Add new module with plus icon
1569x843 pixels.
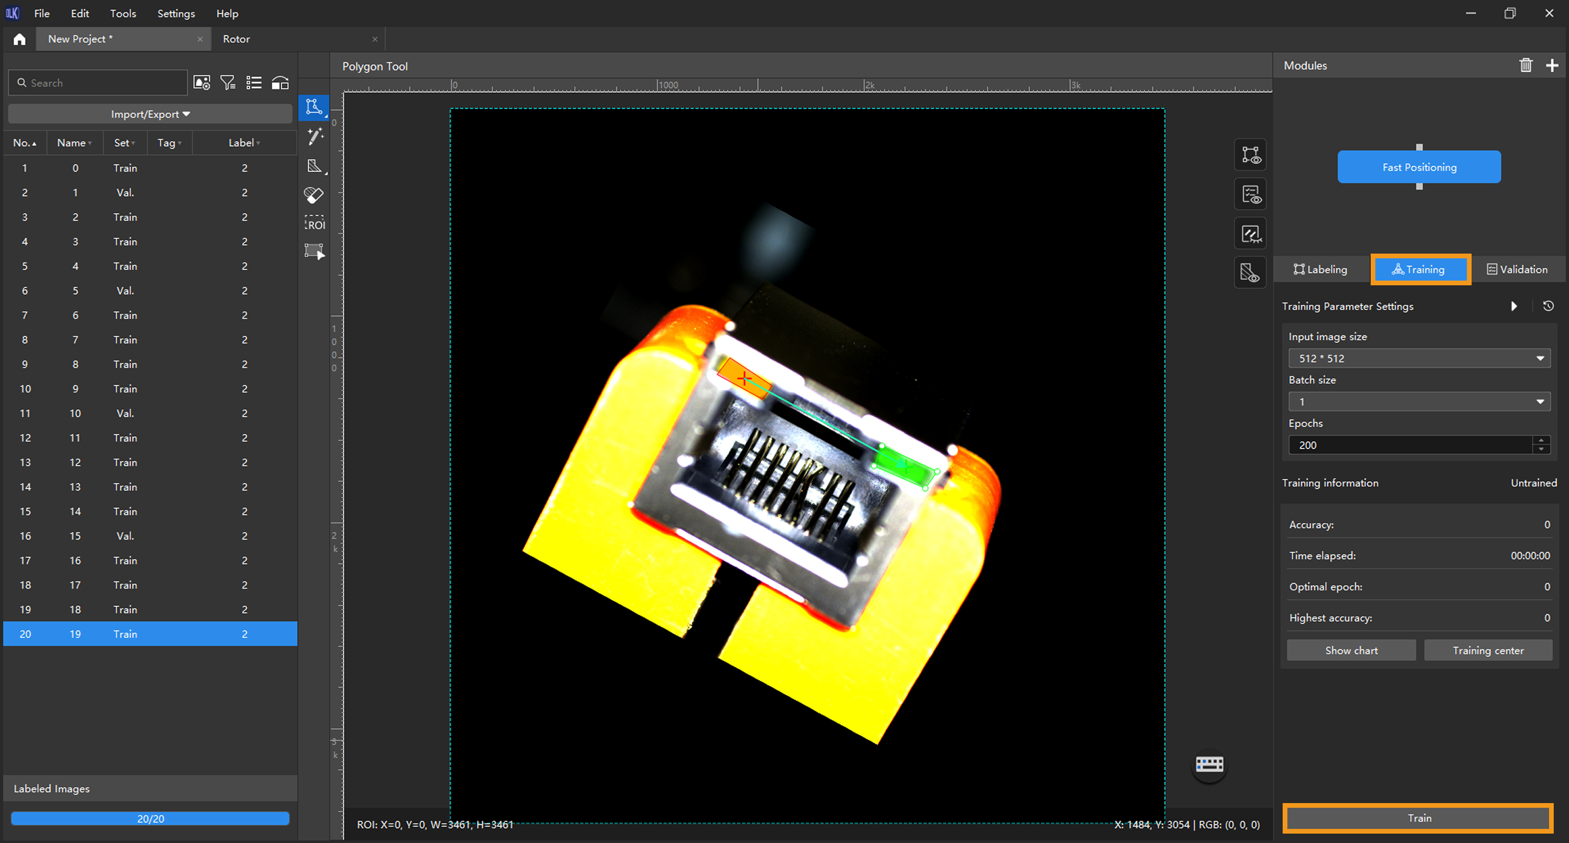pyautogui.click(x=1551, y=65)
